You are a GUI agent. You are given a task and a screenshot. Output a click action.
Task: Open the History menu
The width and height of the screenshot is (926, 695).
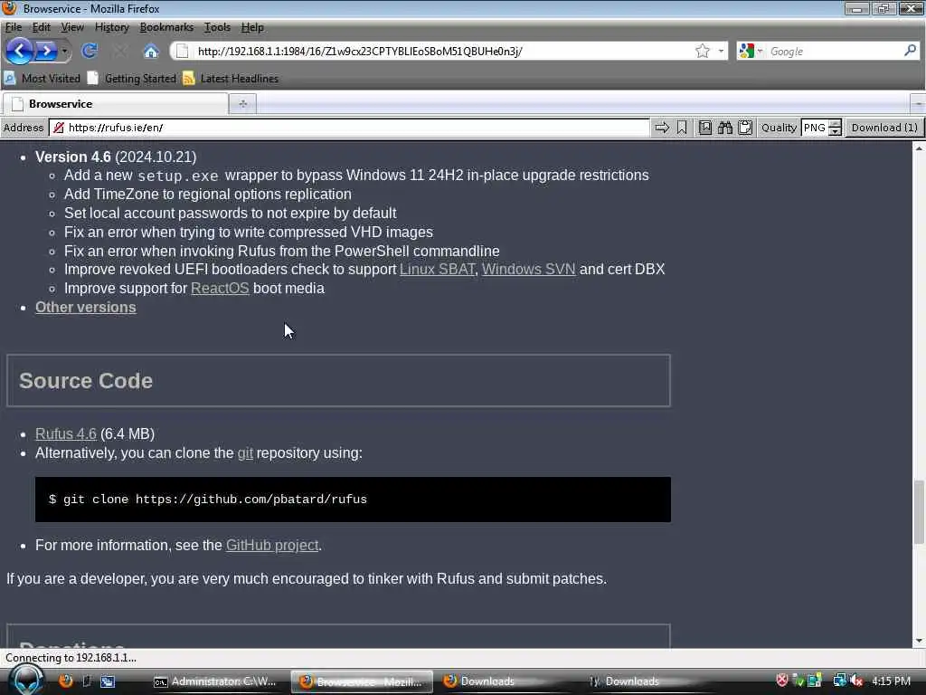click(x=111, y=27)
